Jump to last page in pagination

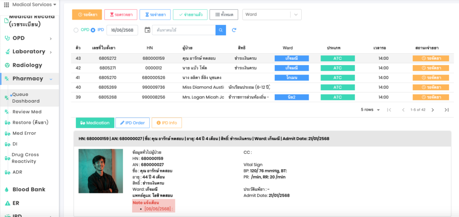click(446, 110)
